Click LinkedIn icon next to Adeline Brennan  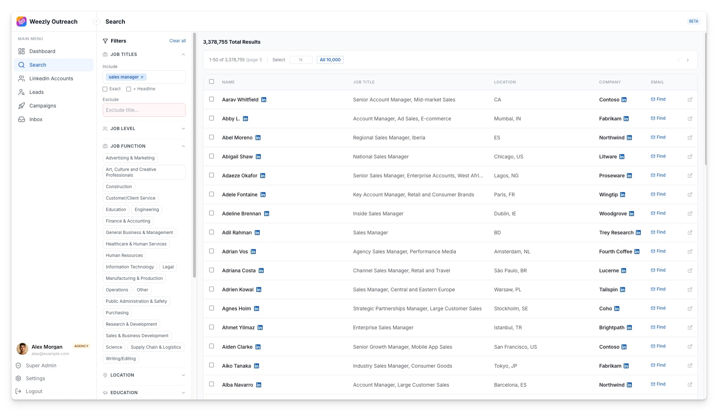click(267, 214)
